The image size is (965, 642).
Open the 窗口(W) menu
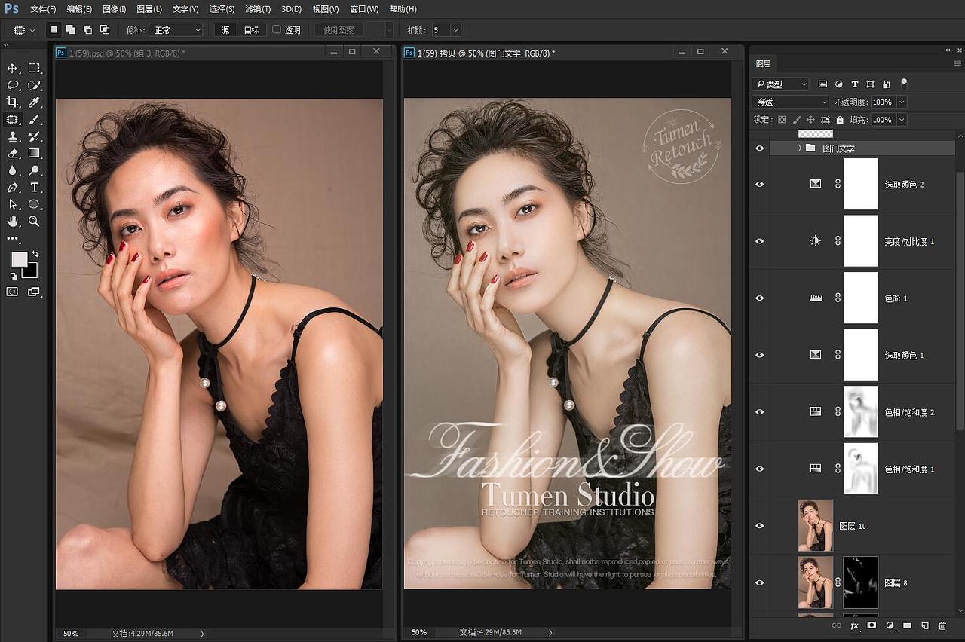pos(364,9)
